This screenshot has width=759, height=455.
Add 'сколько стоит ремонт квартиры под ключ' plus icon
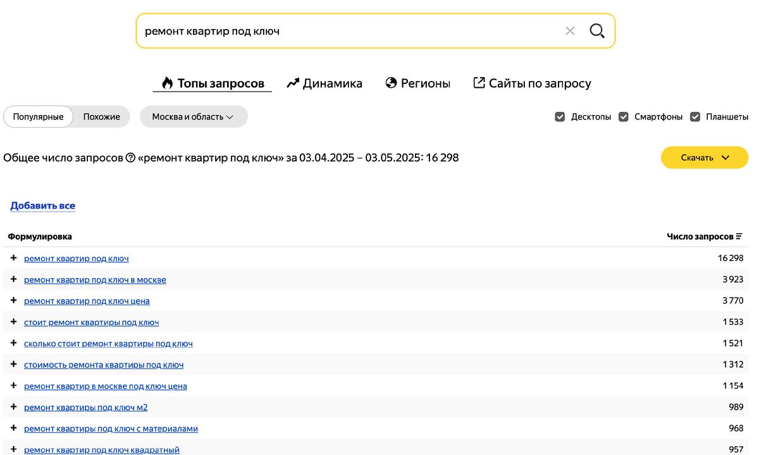pyautogui.click(x=13, y=343)
